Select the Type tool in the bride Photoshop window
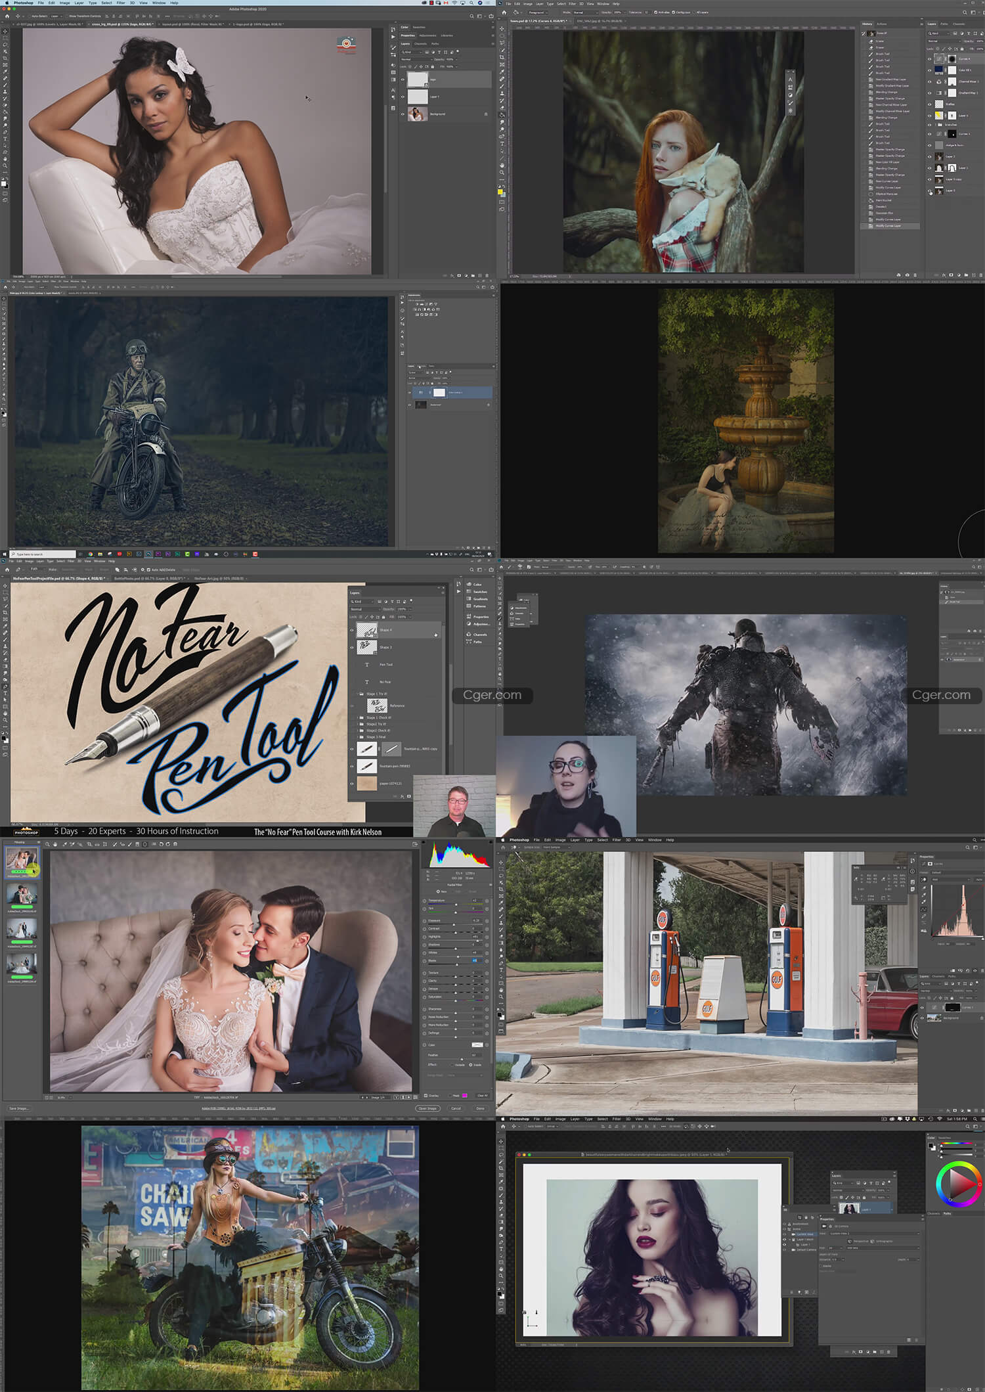985x1392 pixels. [5, 139]
